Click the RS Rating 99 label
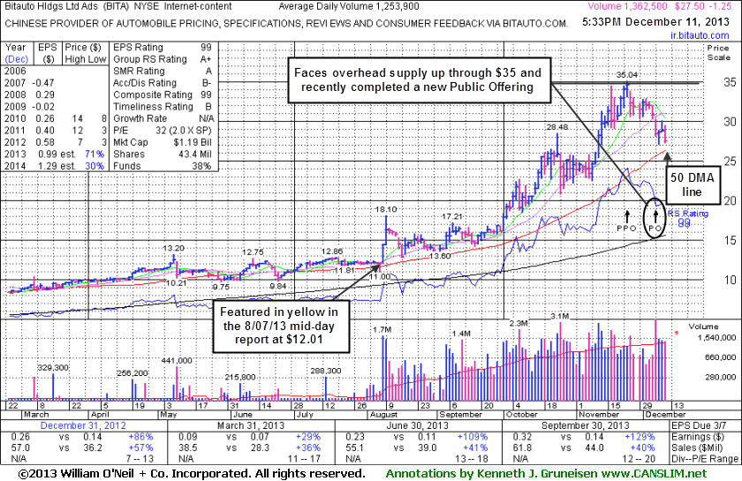This screenshot has height=481, width=742. (x=687, y=218)
